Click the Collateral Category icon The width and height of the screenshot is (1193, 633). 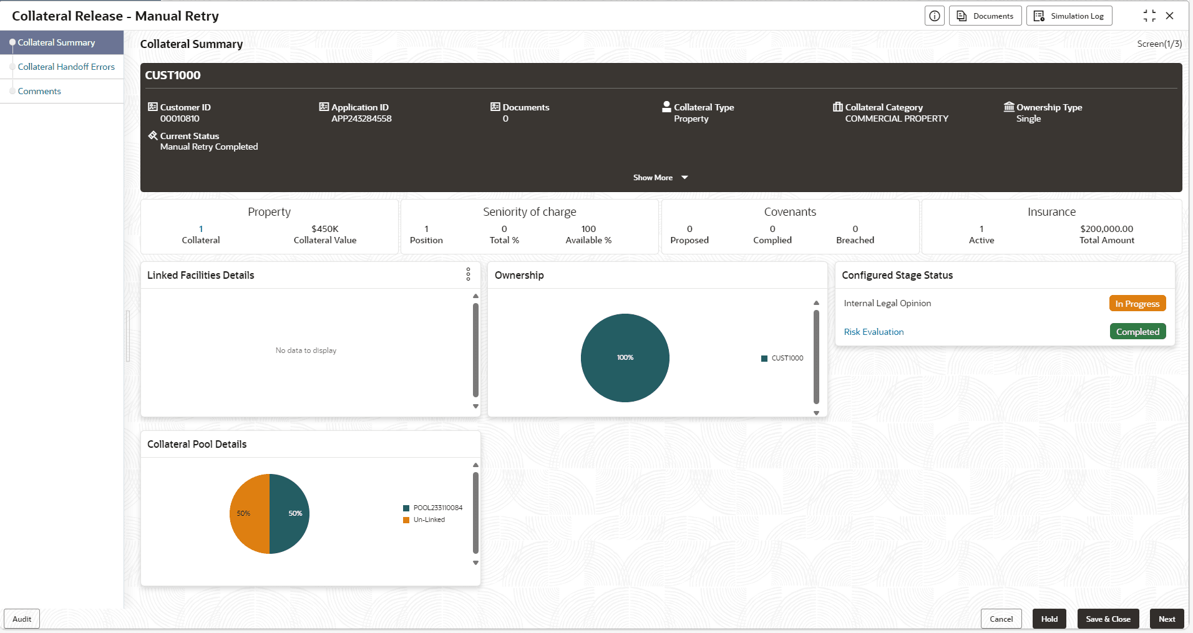click(837, 107)
